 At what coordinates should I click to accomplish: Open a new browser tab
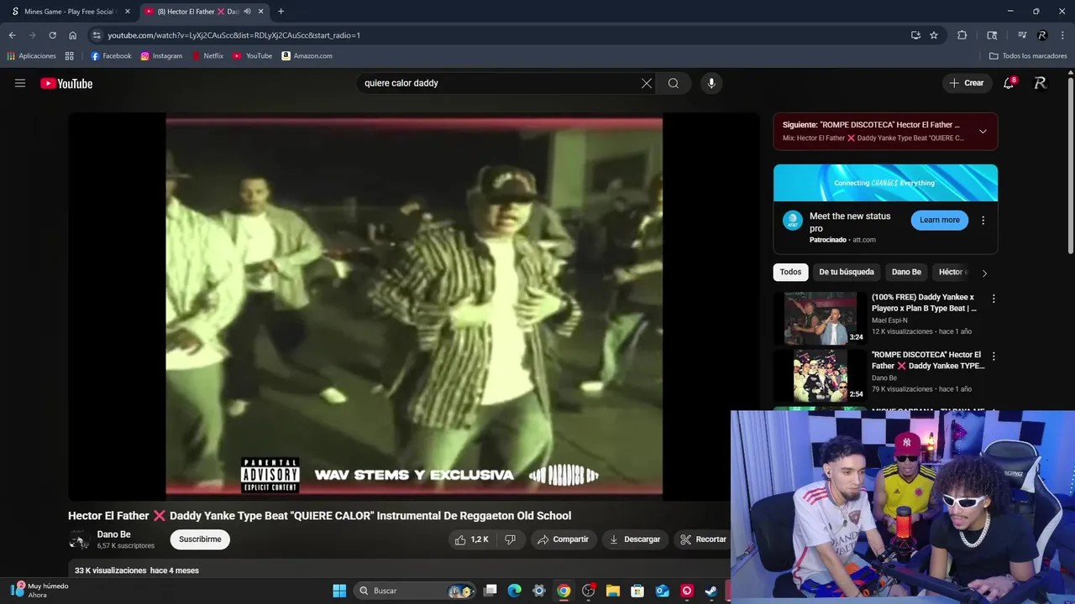tap(281, 12)
